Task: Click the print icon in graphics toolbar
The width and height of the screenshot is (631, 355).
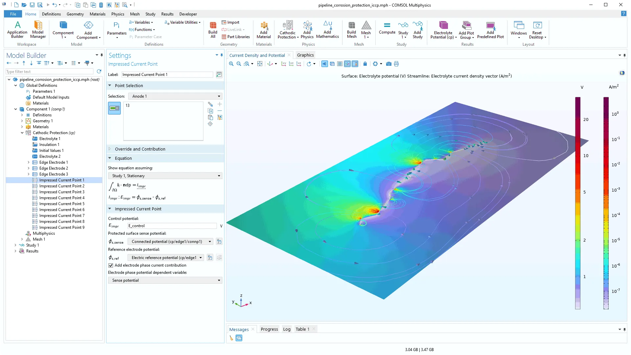Action: [396, 64]
